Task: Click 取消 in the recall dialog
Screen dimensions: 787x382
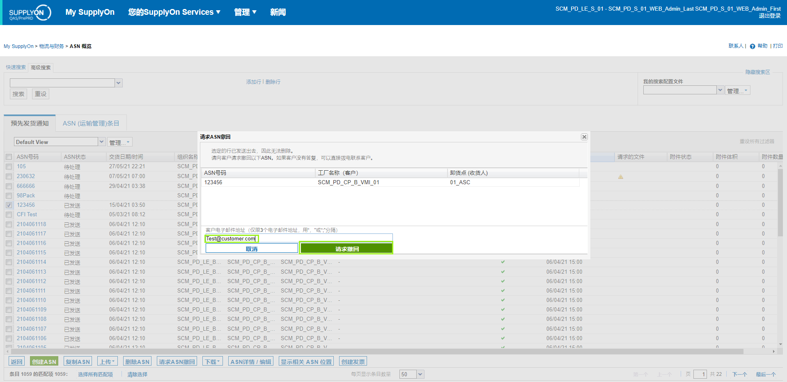Action: coord(252,249)
